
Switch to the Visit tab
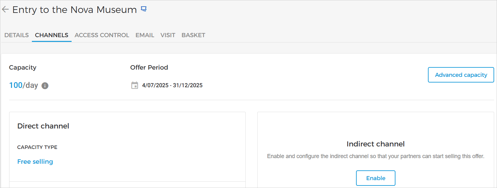click(168, 35)
